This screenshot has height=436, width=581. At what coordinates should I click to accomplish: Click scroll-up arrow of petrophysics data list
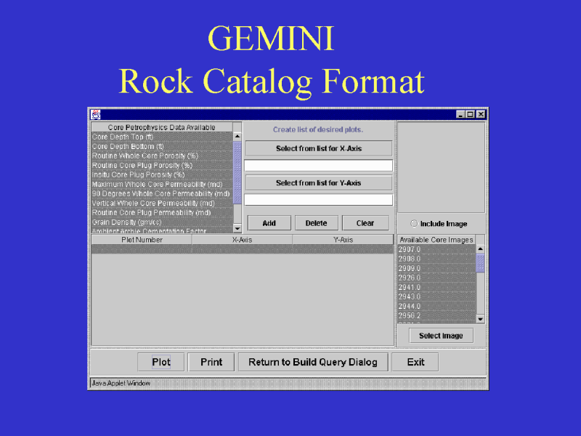click(x=237, y=137)
